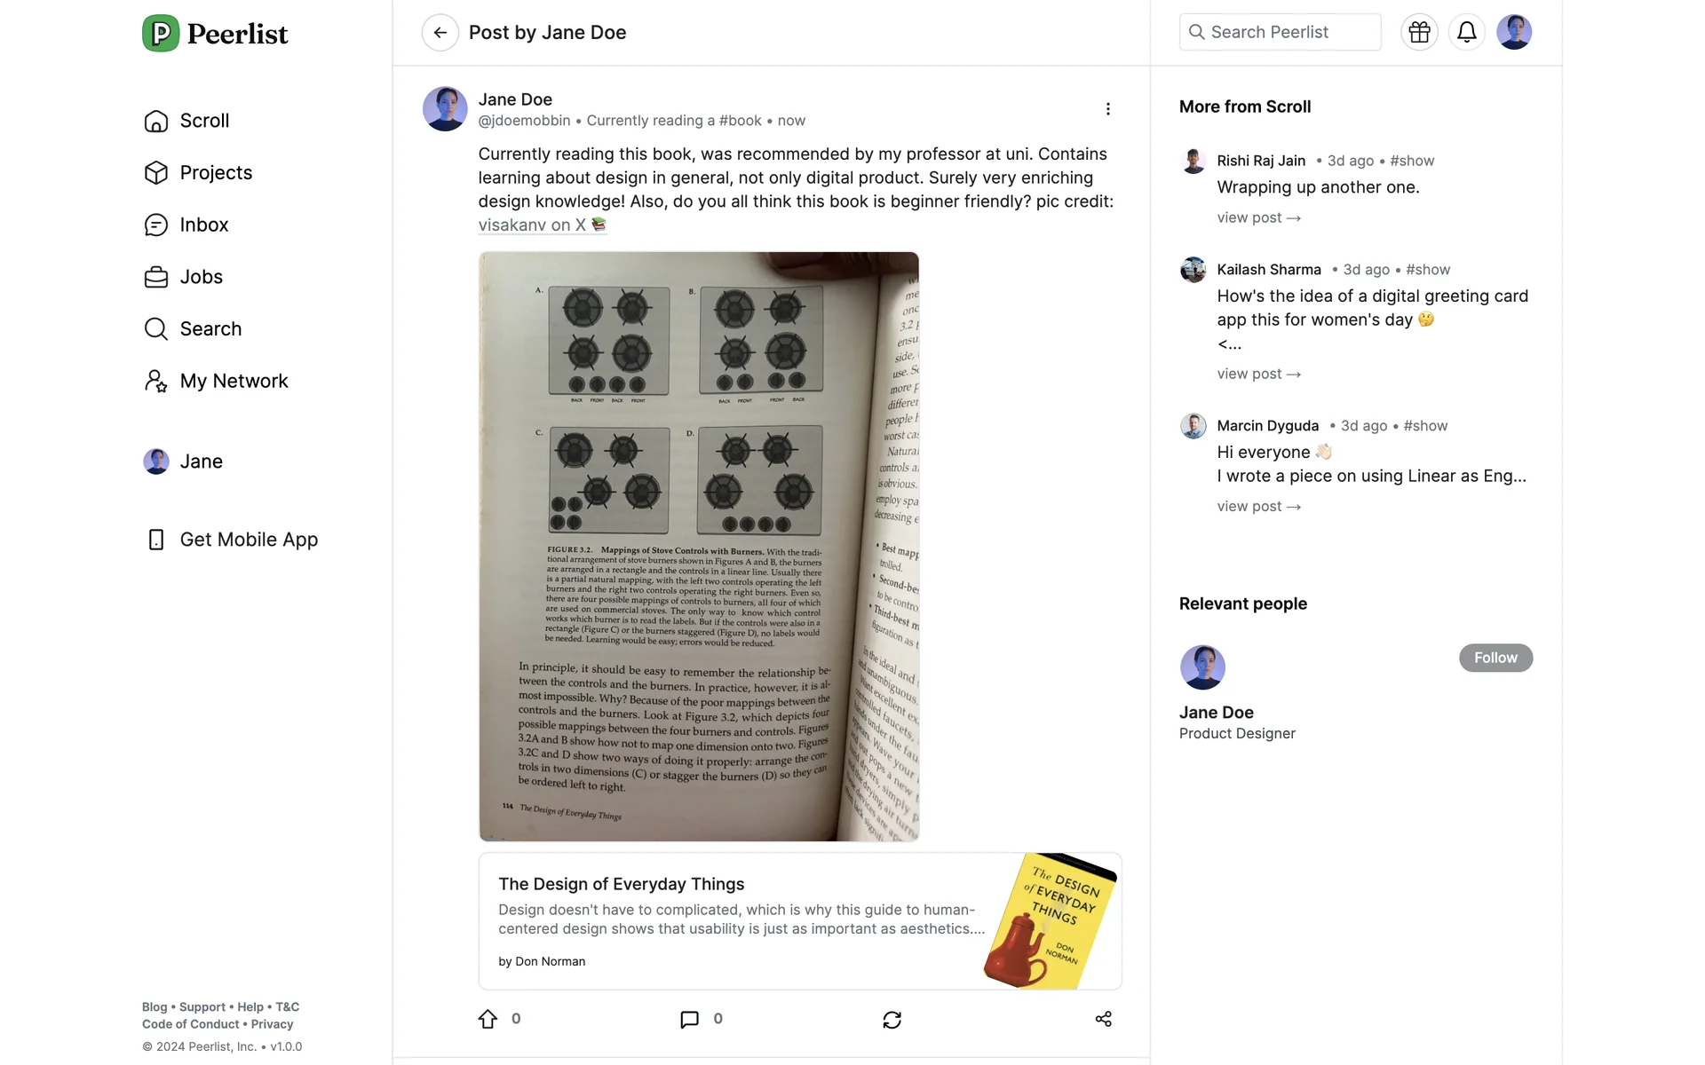Click the back arrow button

440,33
